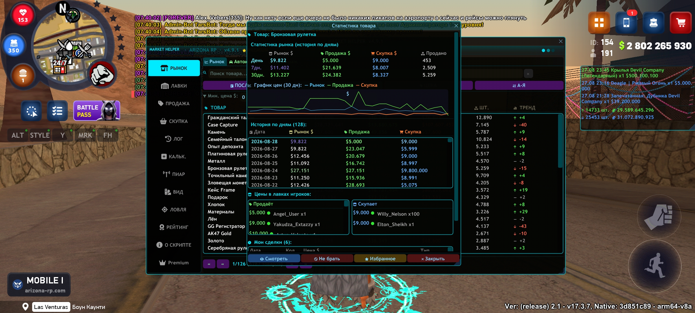Open ЛОВЛЯ section in sidebar

[174, 210]
